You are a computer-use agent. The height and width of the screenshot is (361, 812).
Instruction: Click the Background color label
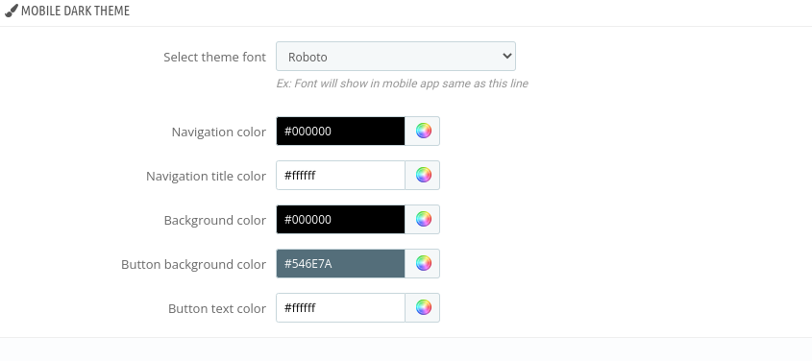tap(215, 220)
